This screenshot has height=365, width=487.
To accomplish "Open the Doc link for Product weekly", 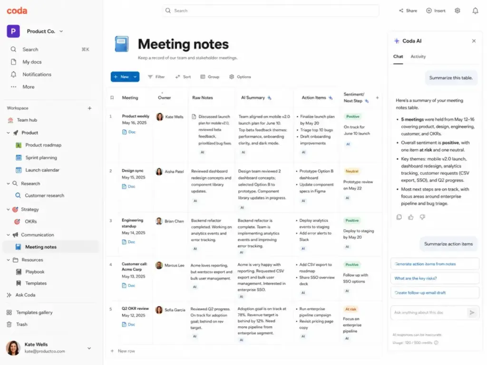I will (x=129, y=132).
